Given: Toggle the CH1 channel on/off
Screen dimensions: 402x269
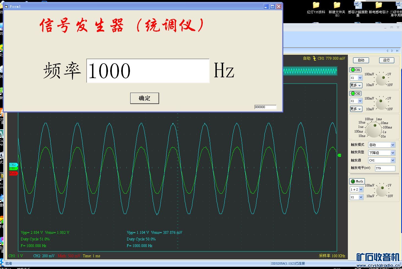Looking at the screenshot, I should pos(356,70).
